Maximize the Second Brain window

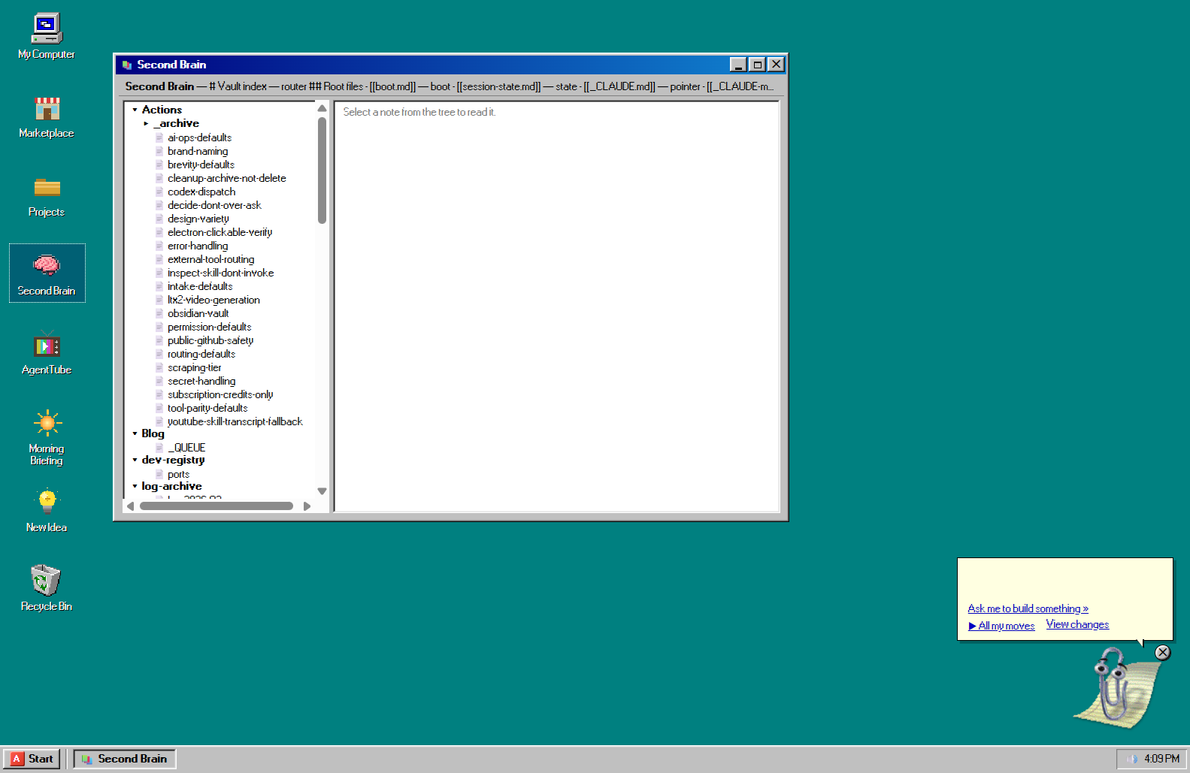coord(757,65)
